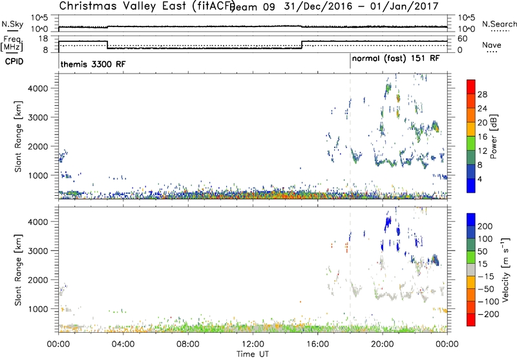Click the '60' Nave axis label
Viewport: 517px width, 358px height.
point(462,39)
